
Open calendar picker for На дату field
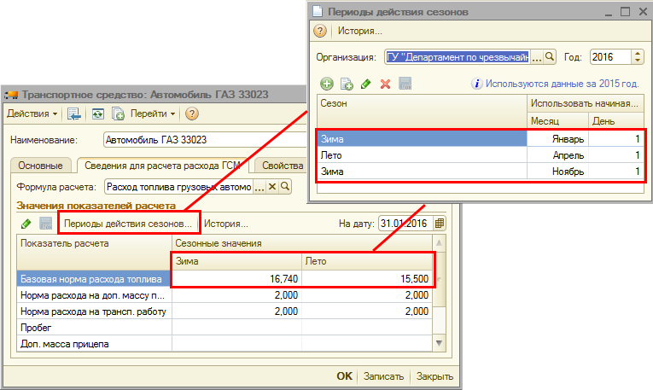(440, 224)
